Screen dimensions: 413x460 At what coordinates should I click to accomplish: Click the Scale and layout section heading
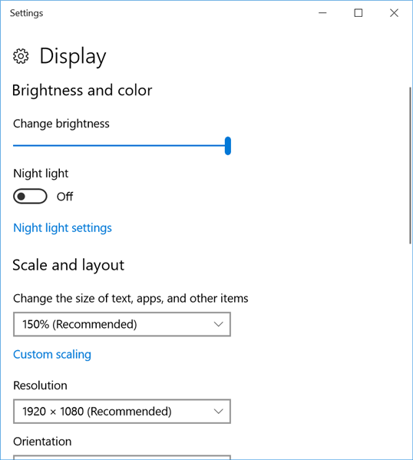pyautogui.click(x=68, y=265)
